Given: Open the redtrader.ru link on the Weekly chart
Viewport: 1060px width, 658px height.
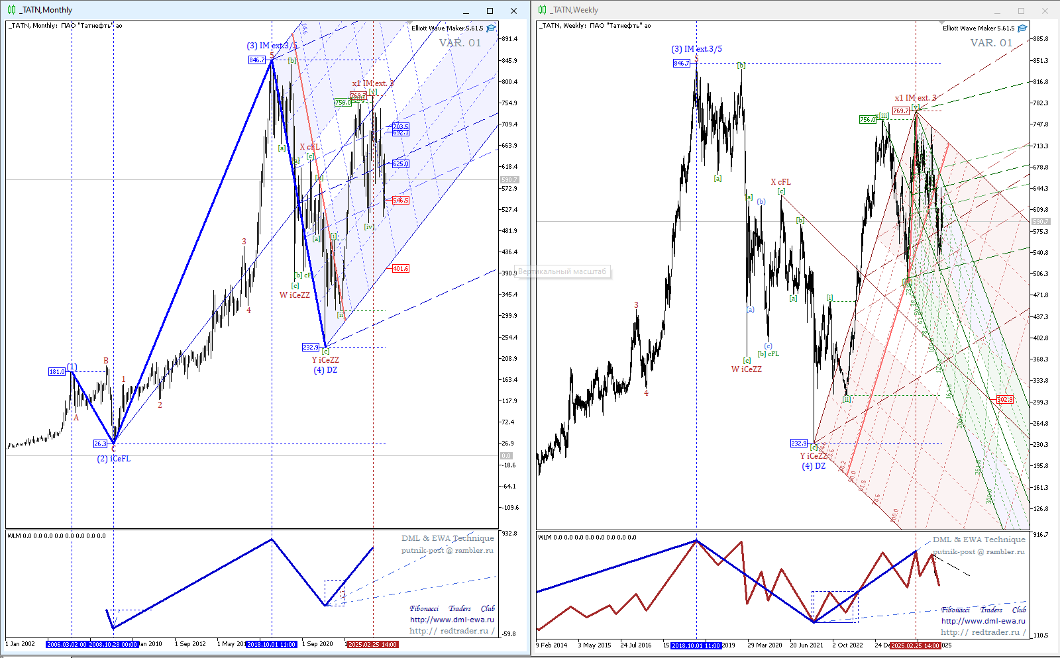Looking at the screenshot, I should (x=982, y=632).
